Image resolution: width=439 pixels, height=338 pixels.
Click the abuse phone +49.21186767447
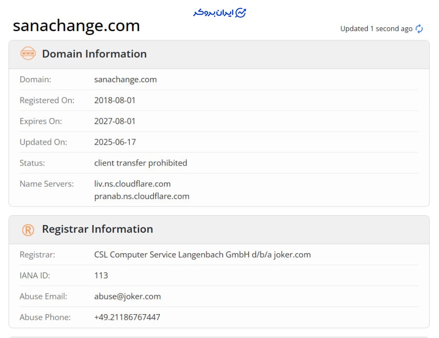coord(127,317)
